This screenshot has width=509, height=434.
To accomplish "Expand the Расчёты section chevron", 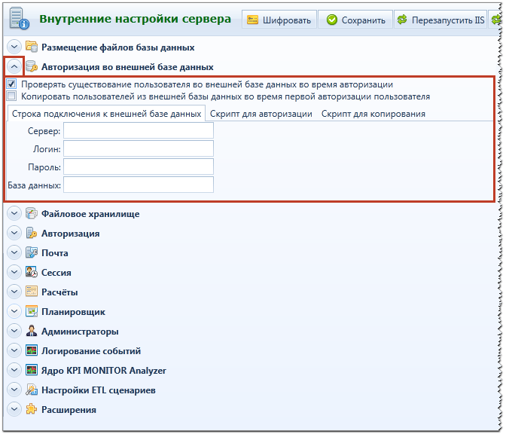I will (14, 292).
